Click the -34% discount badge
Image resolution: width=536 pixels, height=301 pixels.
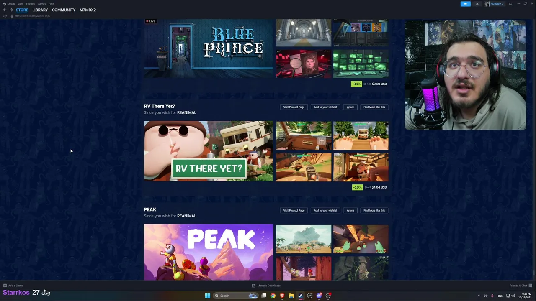coord(356,84)
